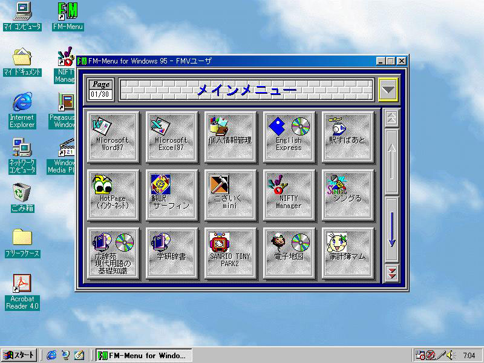Screen dimensions: 484x363
Task: Open NIFTY Manager tile in FM-Menu
Action: tap(289, 195)
